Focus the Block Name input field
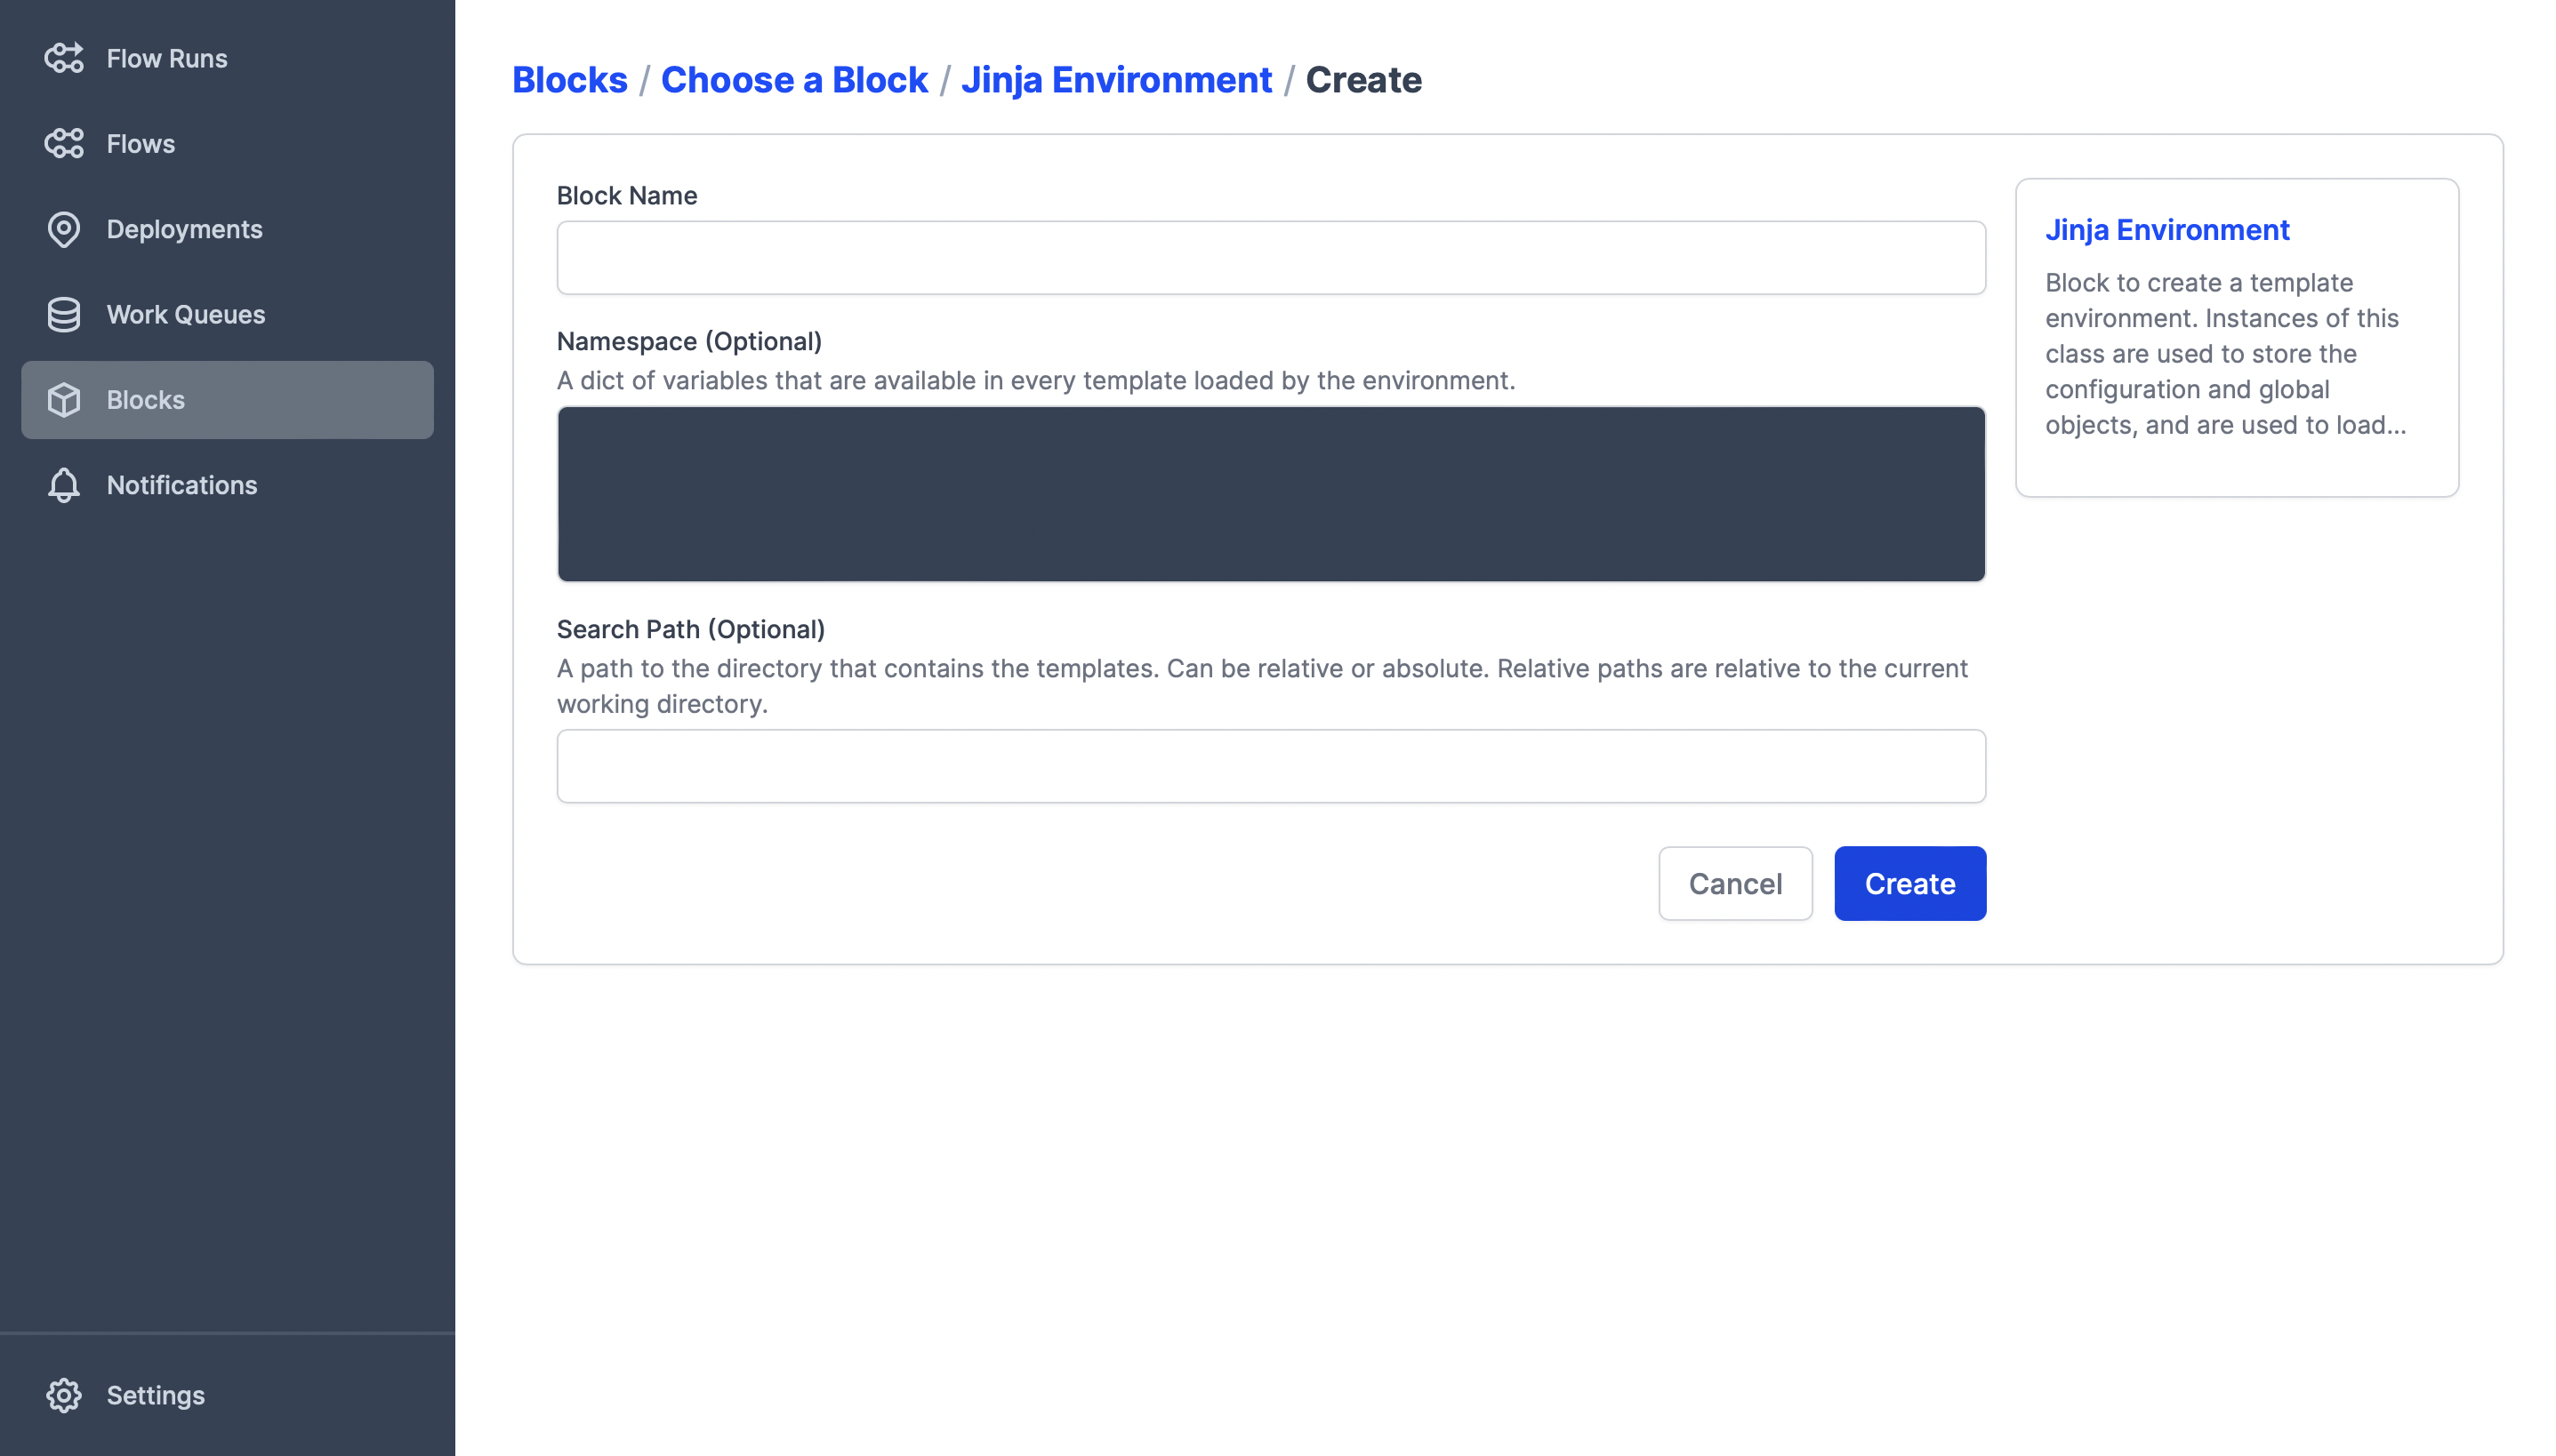2556x1456 pixels. tap(1271, 258)
